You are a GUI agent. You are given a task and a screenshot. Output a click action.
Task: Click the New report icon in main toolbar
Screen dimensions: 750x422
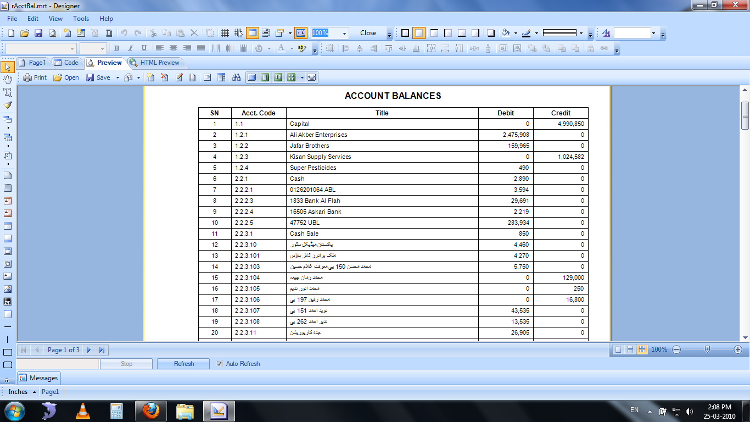[x=10, y=33]
